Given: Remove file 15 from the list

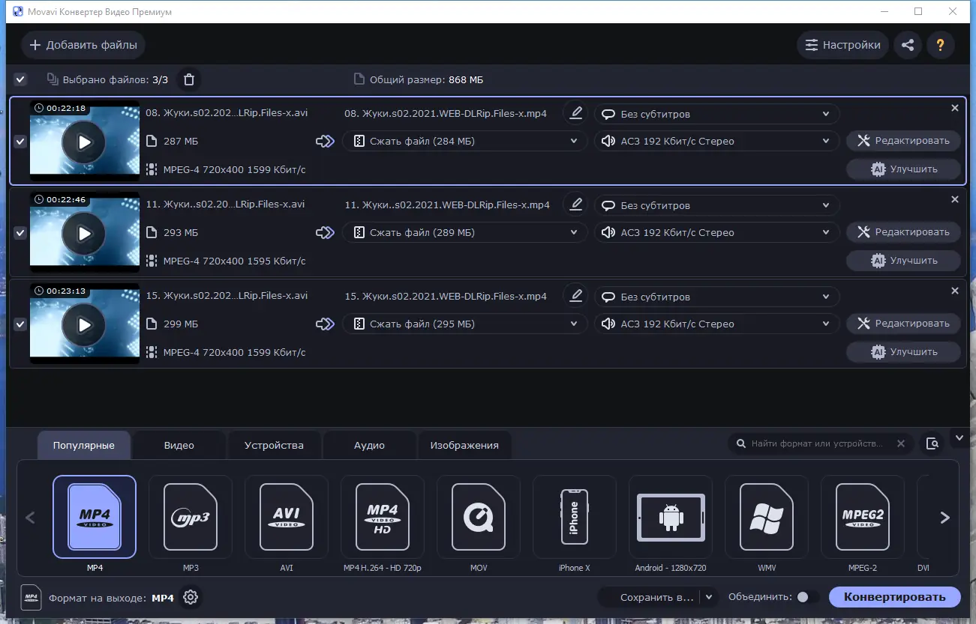Looking at the screenshot, I should click(955, 291).
